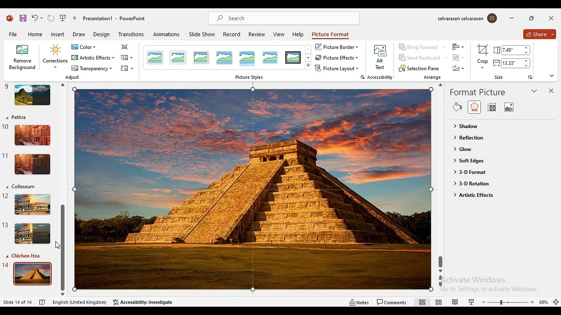Start Slide Show icon in status bar
561x315 pixels.
(x=471, y=302)
